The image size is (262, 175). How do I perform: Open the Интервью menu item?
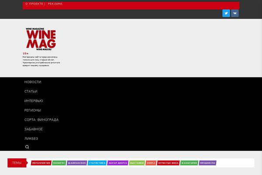[34, 101]
